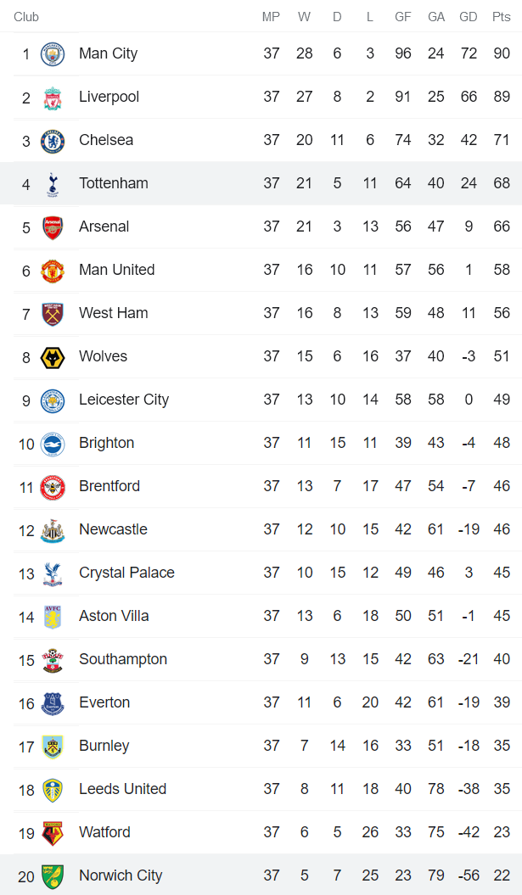Click the Norwich City canary crest
The width and height of the screenshot is (522, 895).
coord(53,876)
